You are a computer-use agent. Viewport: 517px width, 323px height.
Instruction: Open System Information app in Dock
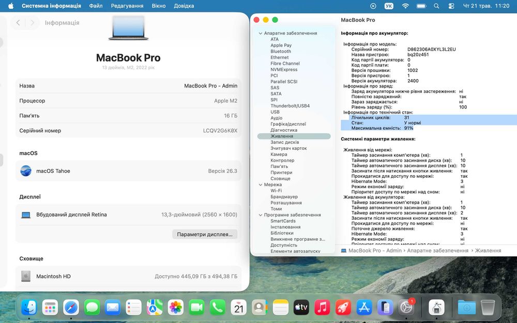pos(436,308)
